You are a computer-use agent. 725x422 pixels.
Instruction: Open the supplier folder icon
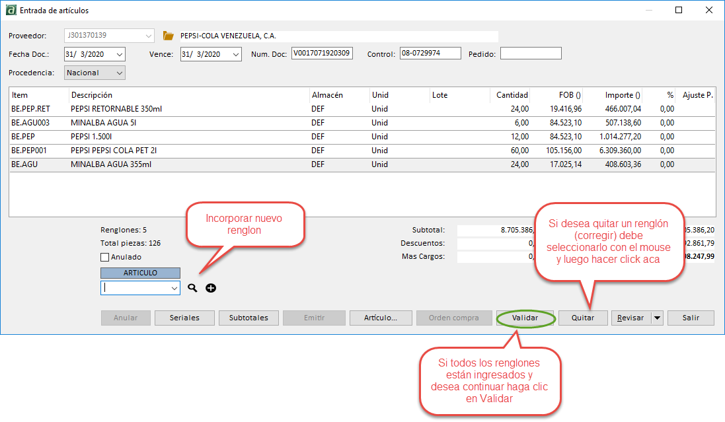click(x=169, y=36)
